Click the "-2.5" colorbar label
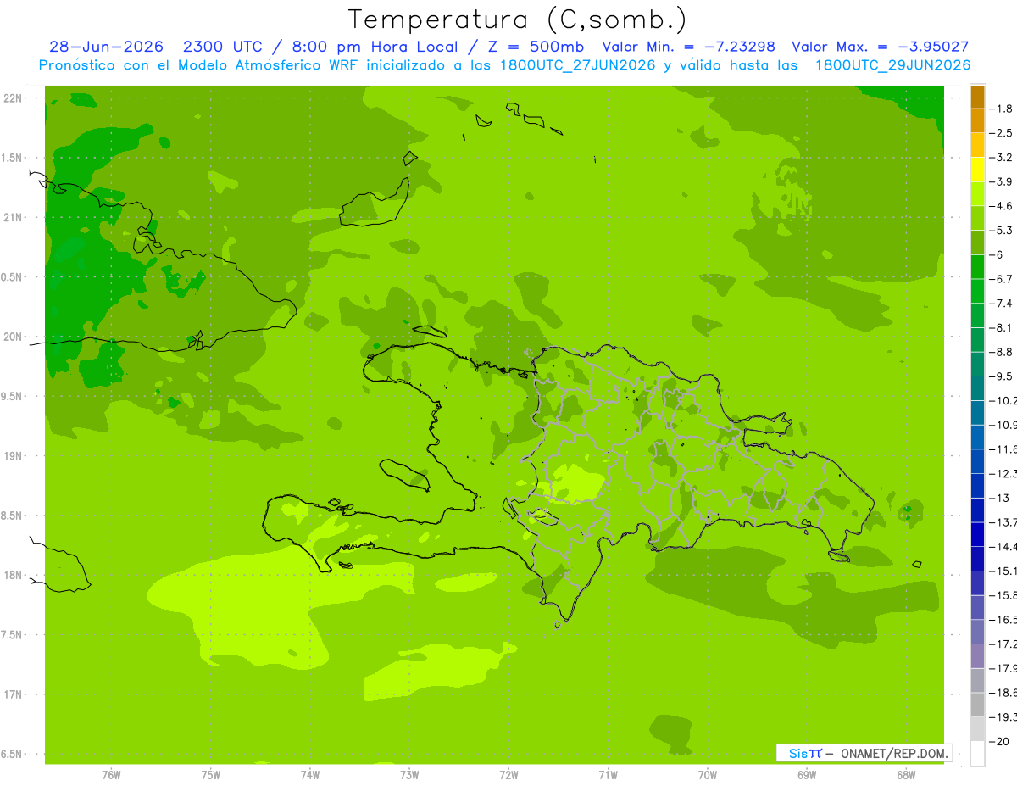Viewport: 1017px width, 786px height. point(1002,133)
